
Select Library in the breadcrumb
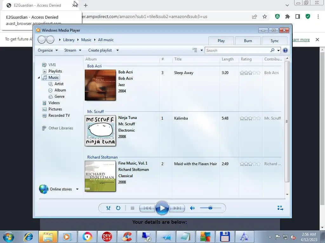click(x=69, y=40)
